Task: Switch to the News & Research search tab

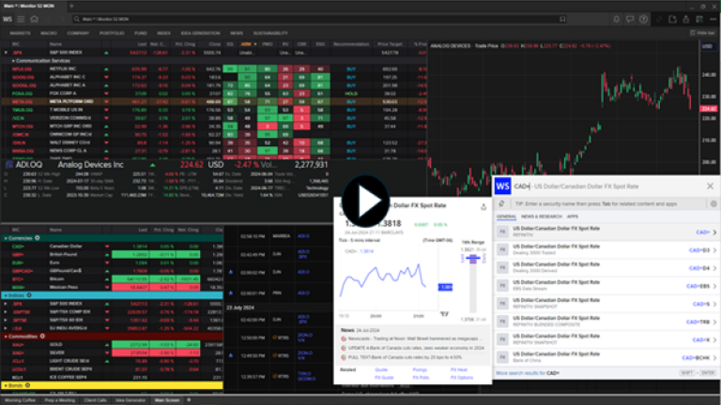Action: (x=541, y=217)
